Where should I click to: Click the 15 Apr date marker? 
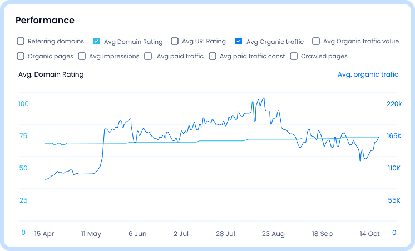(x=45, y=234)
